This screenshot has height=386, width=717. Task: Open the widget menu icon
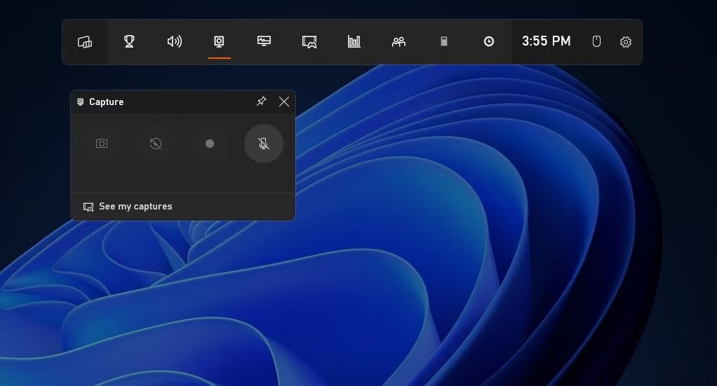point(85,42)
